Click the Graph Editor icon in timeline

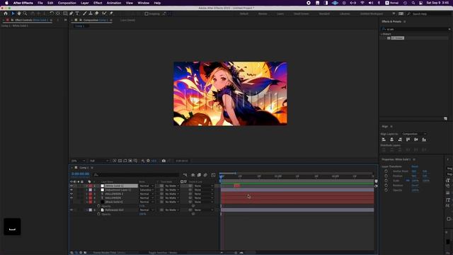(213, 175)
